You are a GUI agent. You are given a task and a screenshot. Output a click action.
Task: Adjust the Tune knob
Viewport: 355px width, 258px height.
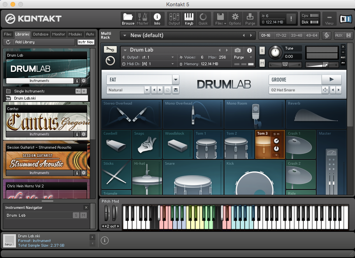(x=275, y=52)
